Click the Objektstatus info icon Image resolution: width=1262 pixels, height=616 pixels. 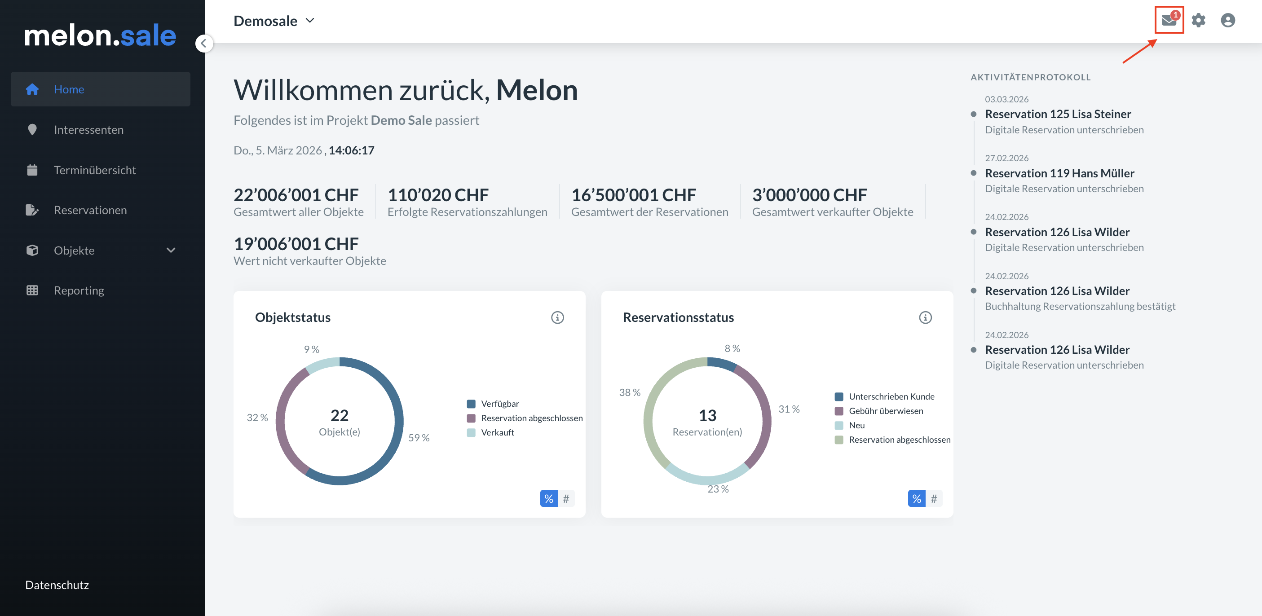click(x=557, y=317)
